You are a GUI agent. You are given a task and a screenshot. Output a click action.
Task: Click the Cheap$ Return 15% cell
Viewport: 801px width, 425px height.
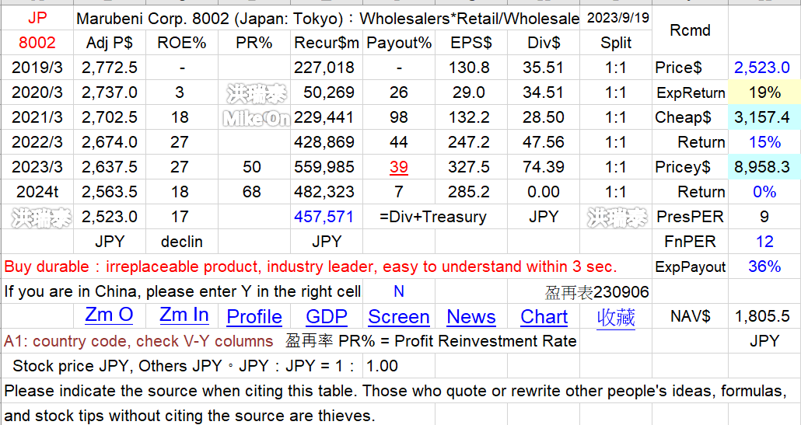[764, 142]
